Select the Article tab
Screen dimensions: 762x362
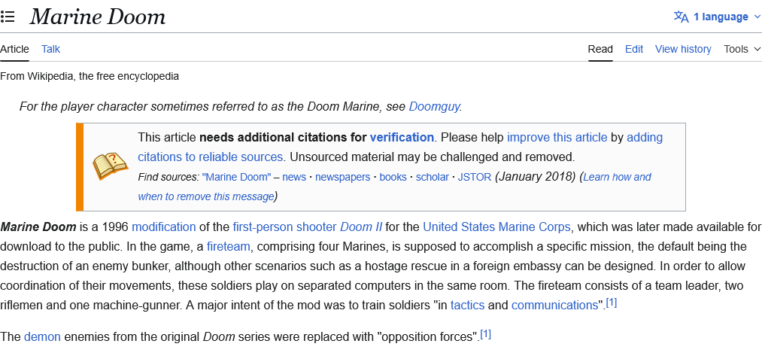(x=14, y=49)
